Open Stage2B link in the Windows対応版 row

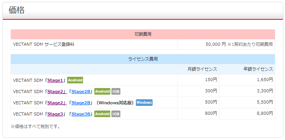pyautogui.click(x=81, y=103)
